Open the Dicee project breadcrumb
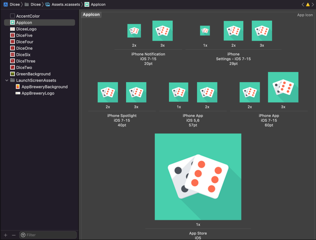The height and width of the screenshot is (240, 316). [x=12, y=5]
